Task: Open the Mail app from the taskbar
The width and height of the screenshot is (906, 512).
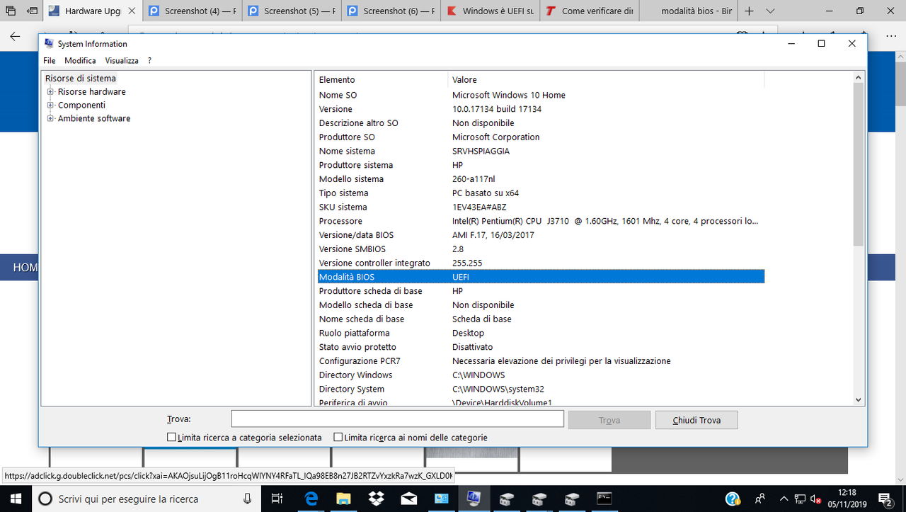Action: (409, 499)
